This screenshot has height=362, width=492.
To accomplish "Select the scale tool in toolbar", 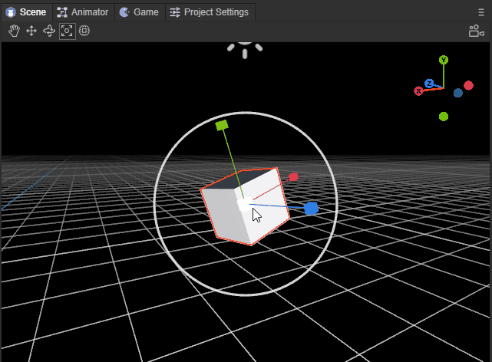I will click(x=67, y=31).
